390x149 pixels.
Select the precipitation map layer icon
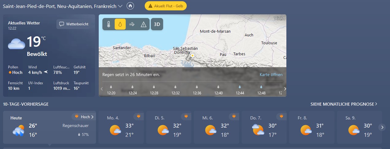tap(120, 24)
